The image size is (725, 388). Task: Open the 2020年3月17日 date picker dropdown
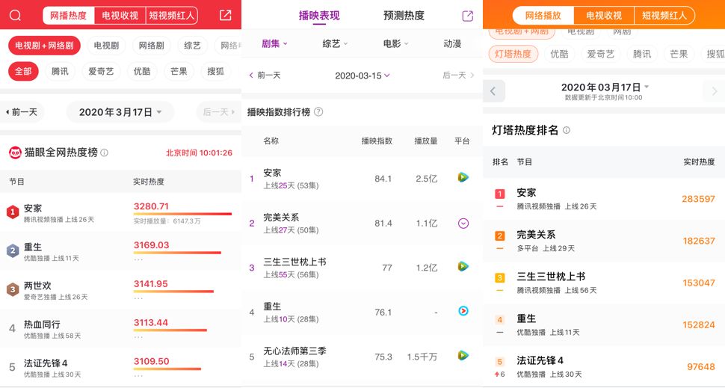120,112
